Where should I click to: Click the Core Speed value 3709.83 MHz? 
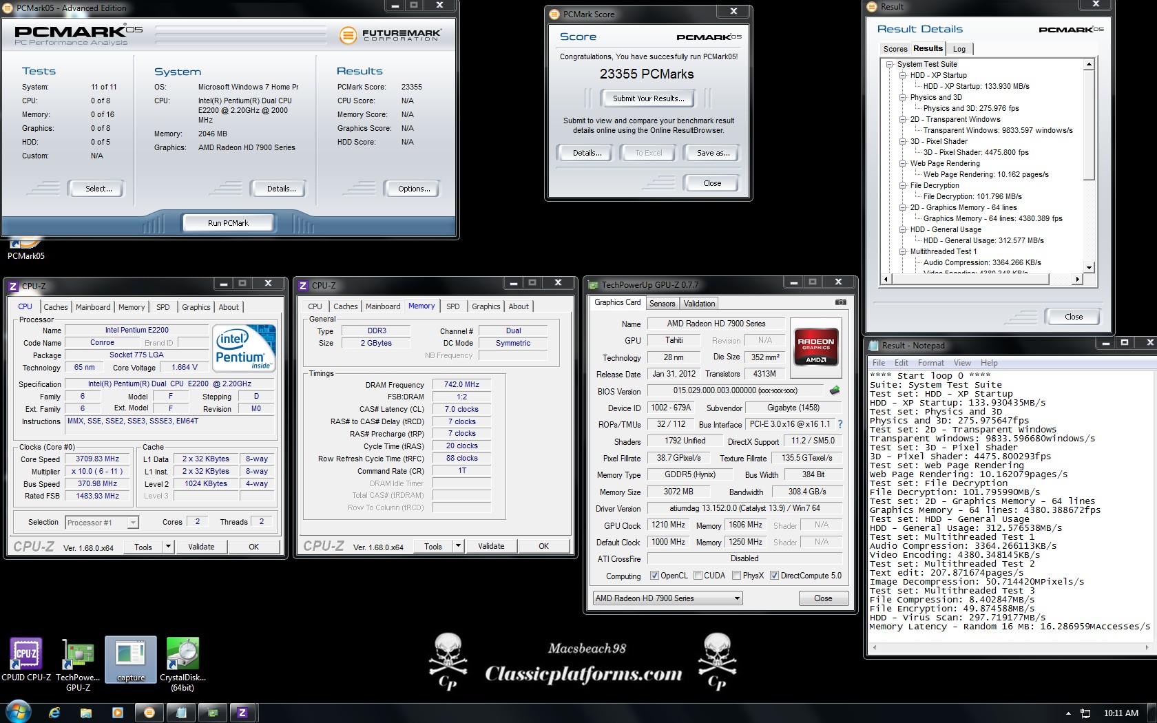point(97,459)
